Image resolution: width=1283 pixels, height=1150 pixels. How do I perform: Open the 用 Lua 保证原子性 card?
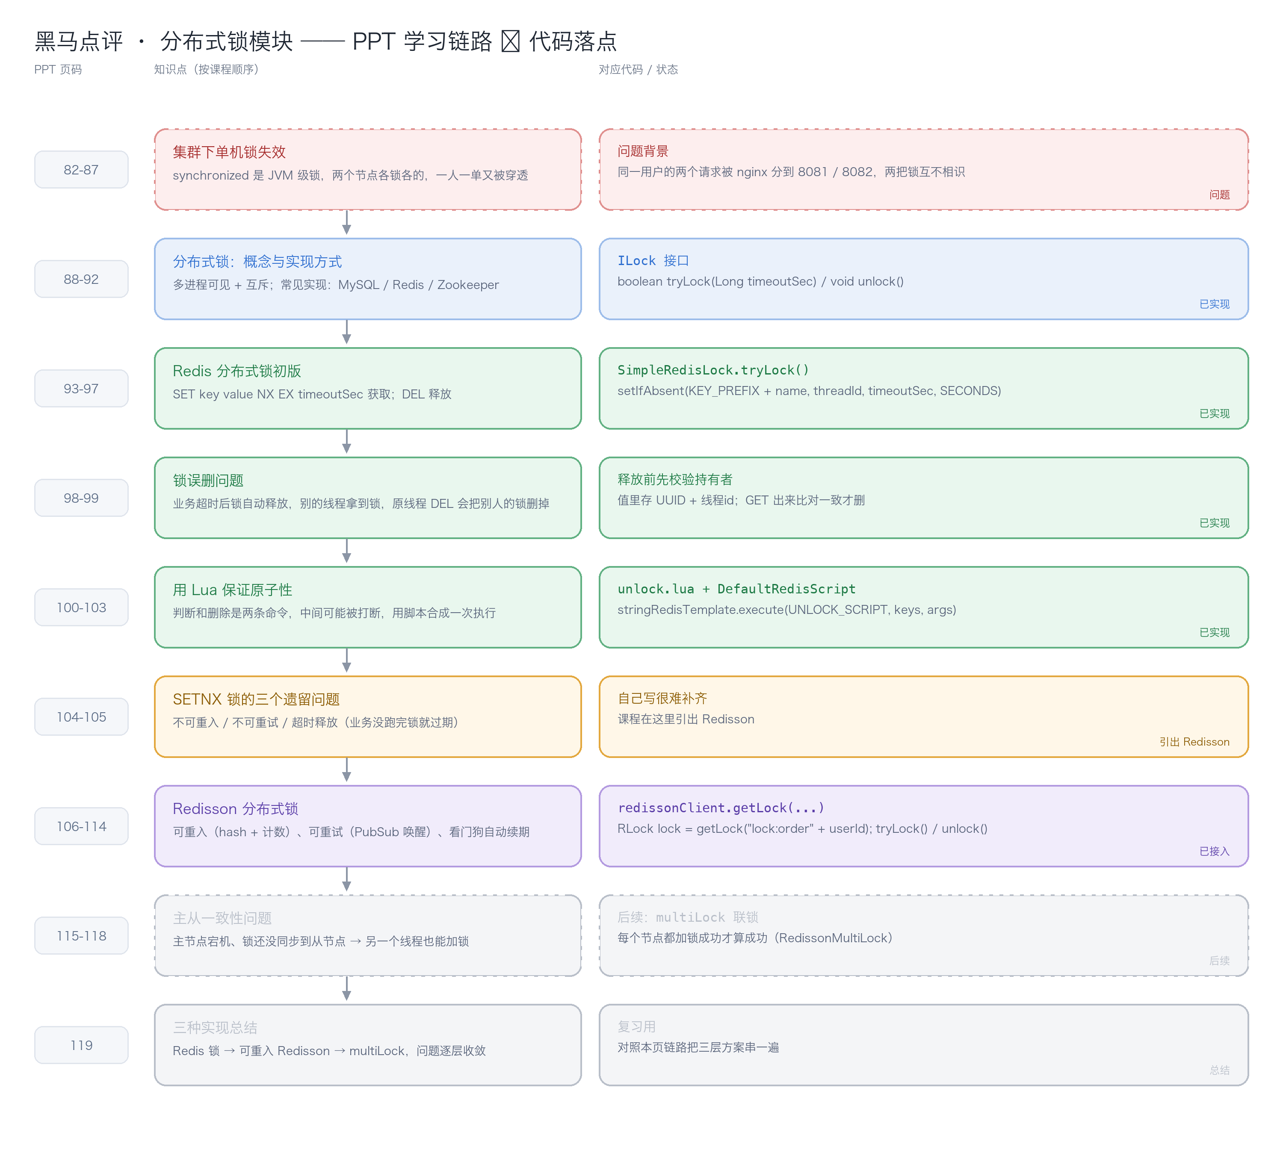(x=368, y=607)
